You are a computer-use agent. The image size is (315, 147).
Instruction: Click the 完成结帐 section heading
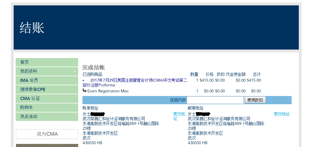pyautogui.click(x=94, y=67)
